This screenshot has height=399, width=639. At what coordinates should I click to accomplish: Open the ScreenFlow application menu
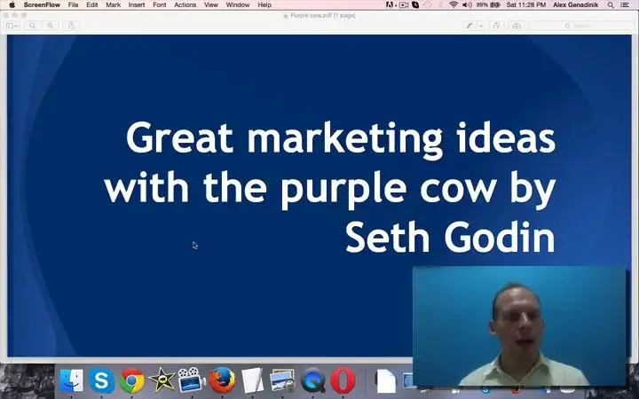point(42,5)
